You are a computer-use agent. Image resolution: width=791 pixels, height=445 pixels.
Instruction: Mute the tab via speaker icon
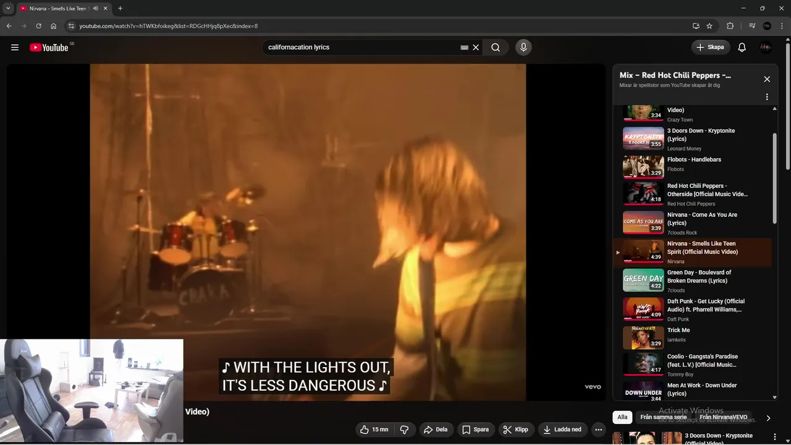click(95, 9)
